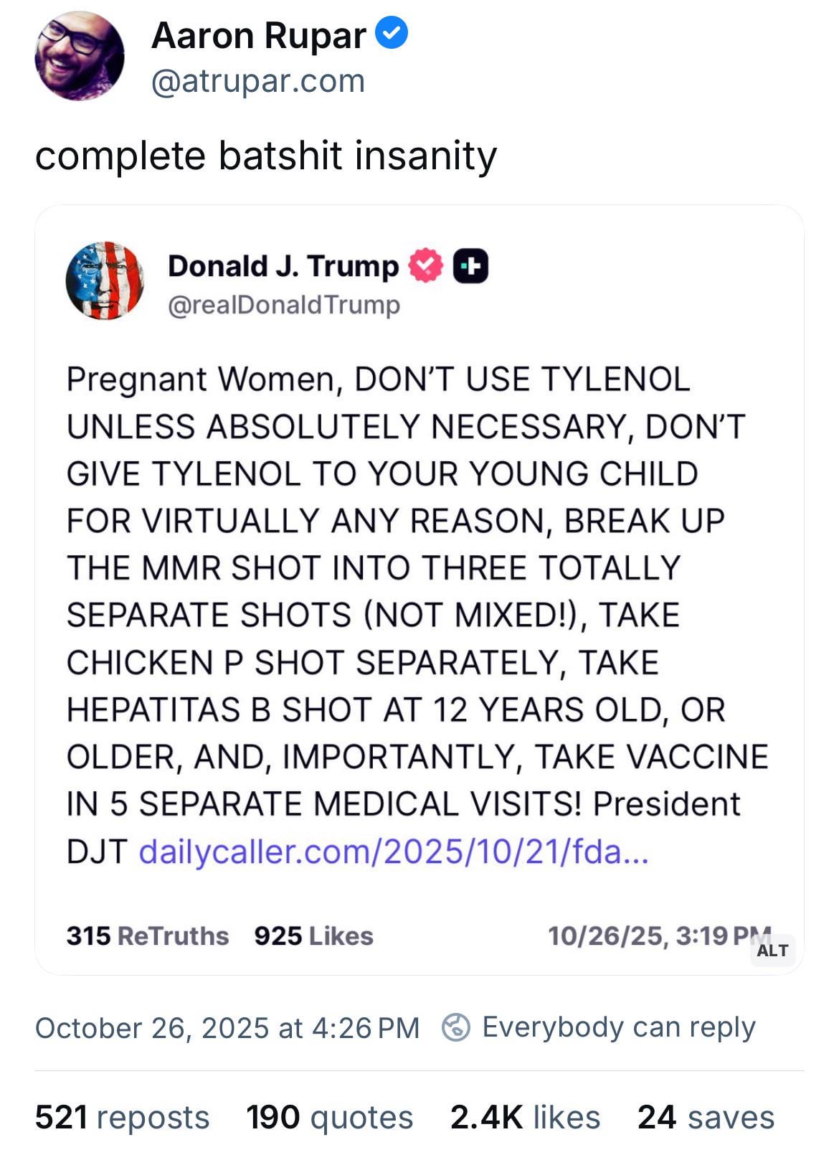Click Aaron Rupar's profile avatar
Viewport: 839px width, 1160px height.
pyautogui.click(x=79, y=56)
